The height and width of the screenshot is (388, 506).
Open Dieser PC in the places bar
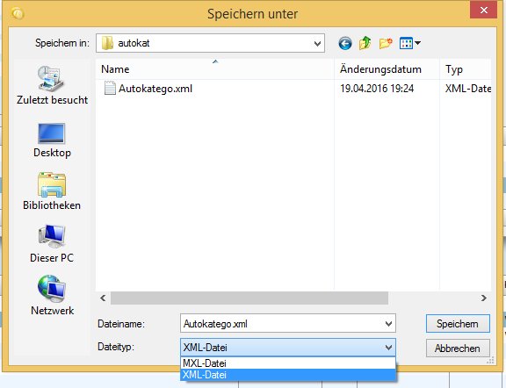tap(52, 244)
